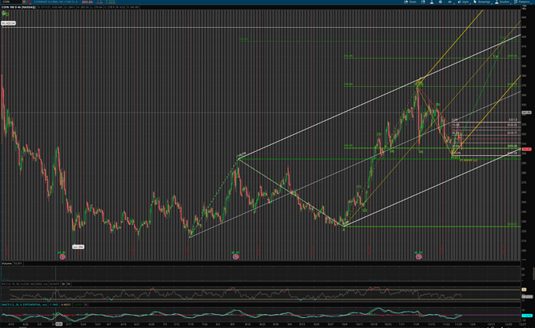Open the Style dropdown menu

pyautogui.click(x=463, y=2)
